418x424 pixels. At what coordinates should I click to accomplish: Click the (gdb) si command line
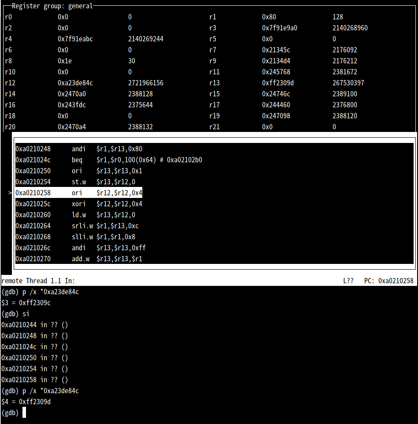click(15, 314)
